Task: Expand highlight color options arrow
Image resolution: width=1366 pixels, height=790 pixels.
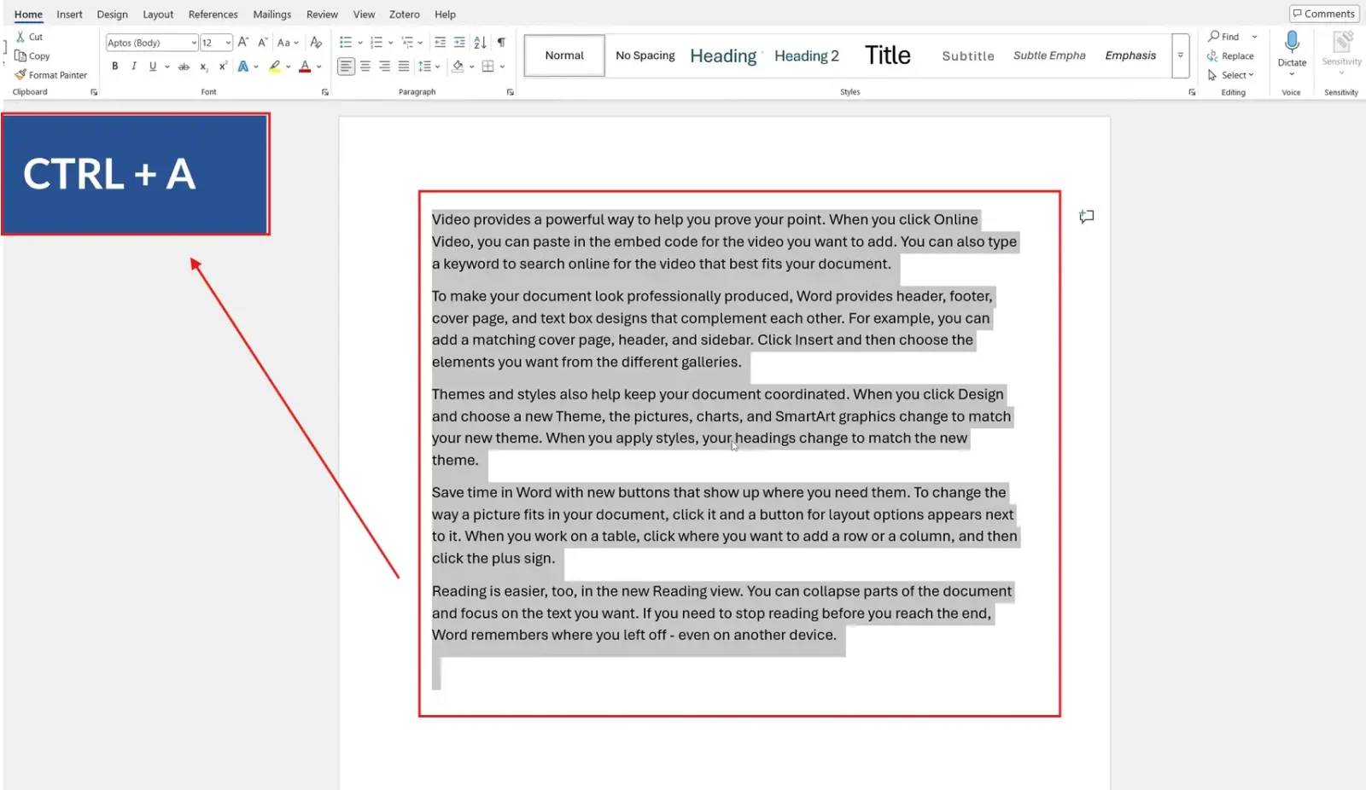Action: coord(289,66)
